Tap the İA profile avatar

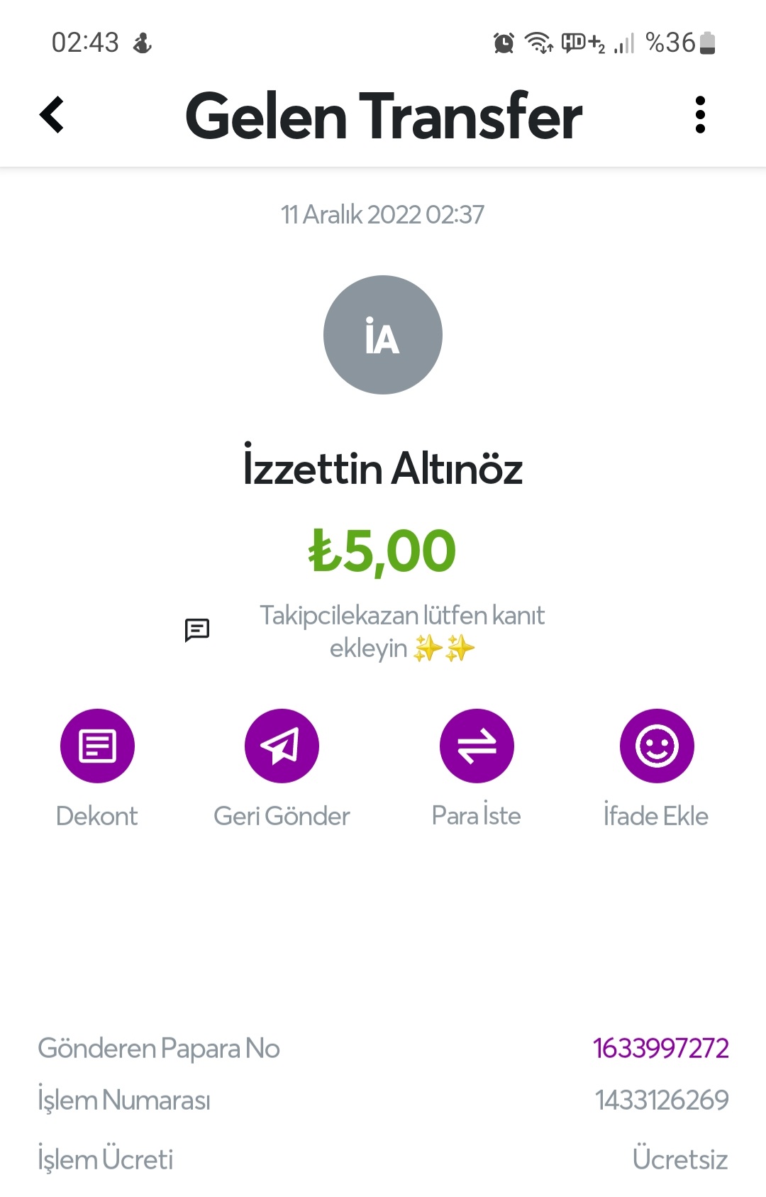click(383, 335)
